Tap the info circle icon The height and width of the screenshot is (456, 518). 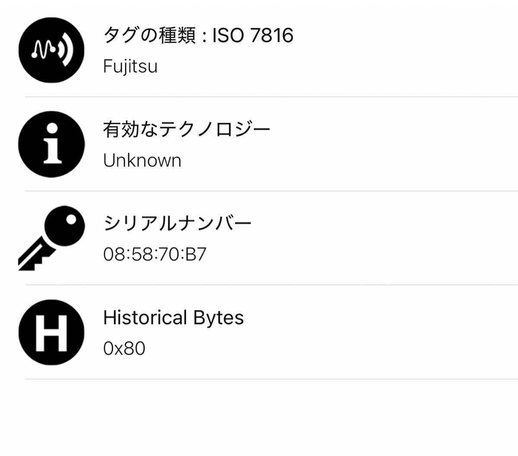coord(51,144)
